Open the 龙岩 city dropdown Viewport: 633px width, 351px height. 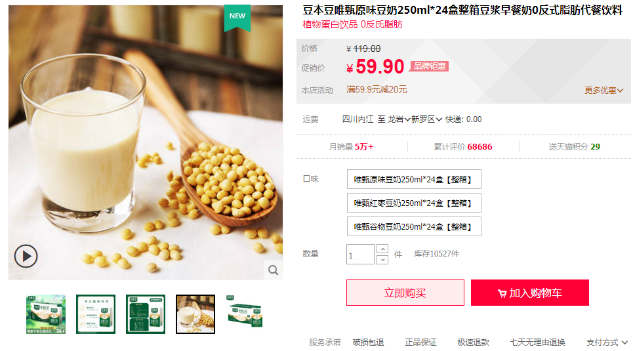(399, 119)
